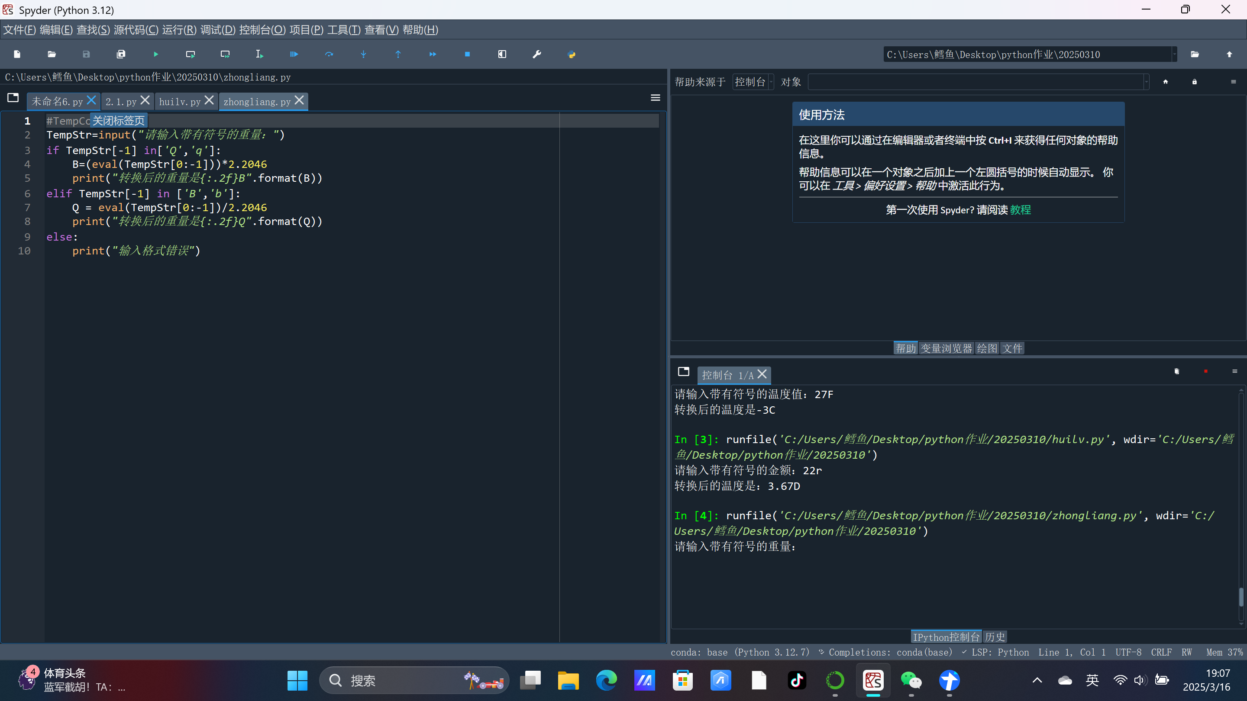1247x701 pixels.
Task: Click the Debug file toolbar icon
Action: coord(294,54)
